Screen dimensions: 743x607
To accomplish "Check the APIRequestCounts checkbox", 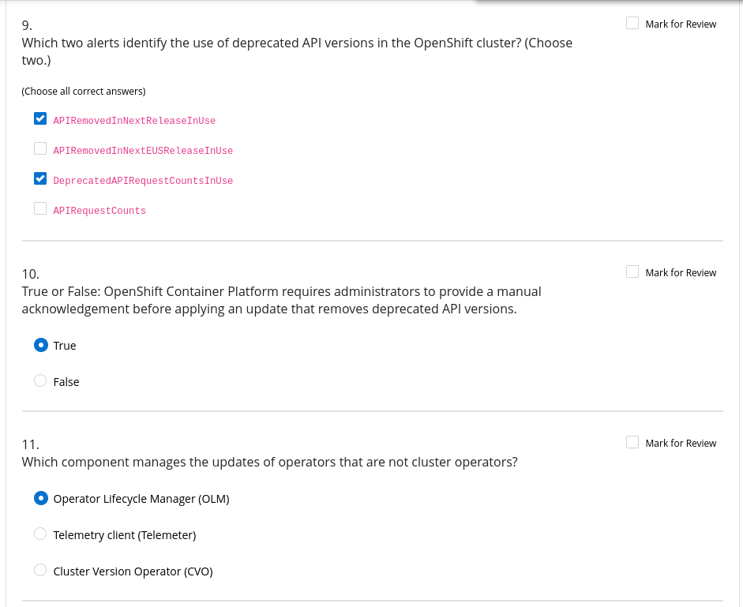I will pyautogui.click(x=40, y=209).
